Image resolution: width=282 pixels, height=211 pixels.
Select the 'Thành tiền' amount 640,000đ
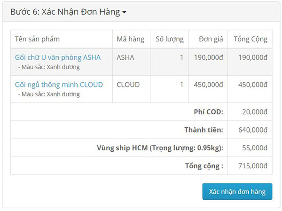(252, 130)
